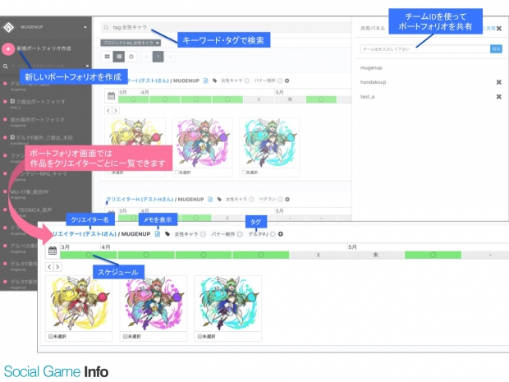Add tag to クリエイターH
509x382 pixels.
[x=287, y=199]
